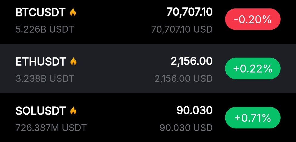This screenshot has width=296, height=142.
Task: Select the bold 2,156.00 last price
Action: click(191, 61)
